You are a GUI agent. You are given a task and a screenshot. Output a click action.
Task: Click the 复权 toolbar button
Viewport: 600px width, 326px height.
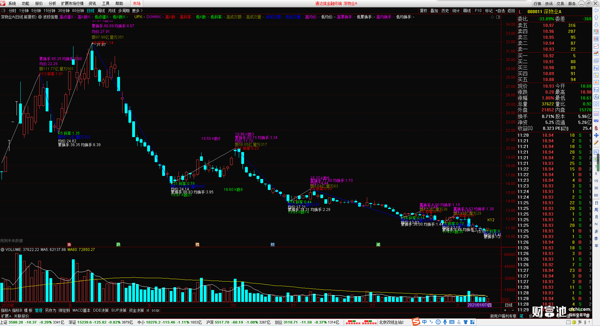click(423, 11)
